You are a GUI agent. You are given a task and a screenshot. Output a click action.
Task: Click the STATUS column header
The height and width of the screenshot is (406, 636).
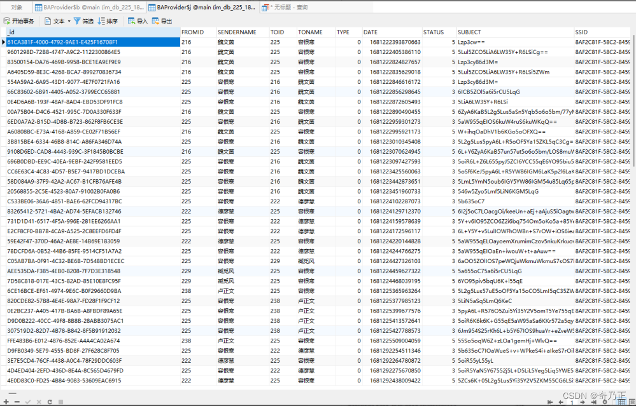click(439, 32)
